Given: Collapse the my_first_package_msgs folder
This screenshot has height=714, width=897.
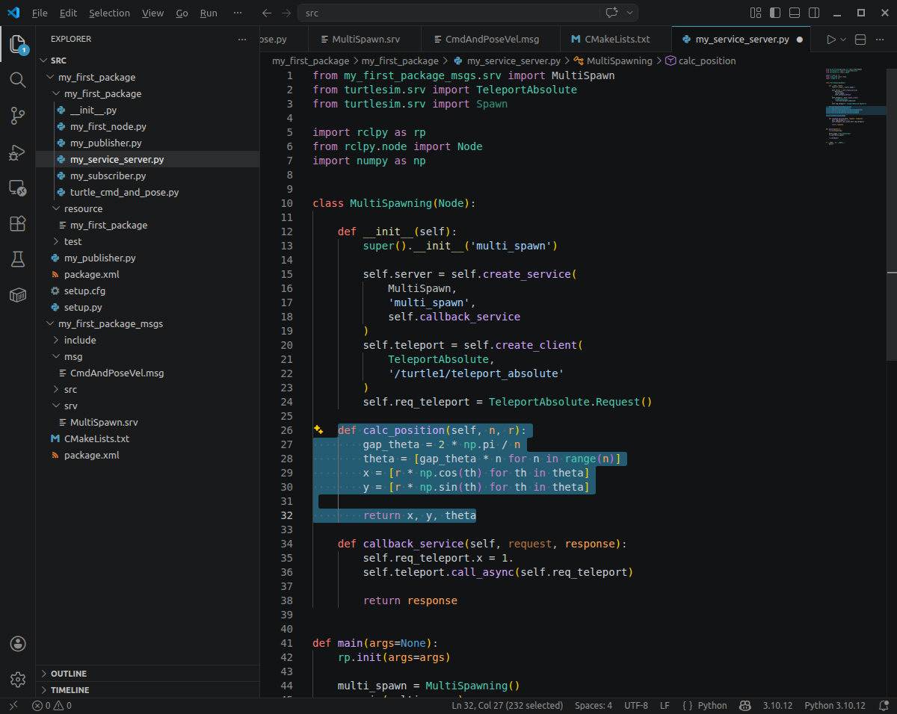Looking at the screenshot, I should [148, 323].
